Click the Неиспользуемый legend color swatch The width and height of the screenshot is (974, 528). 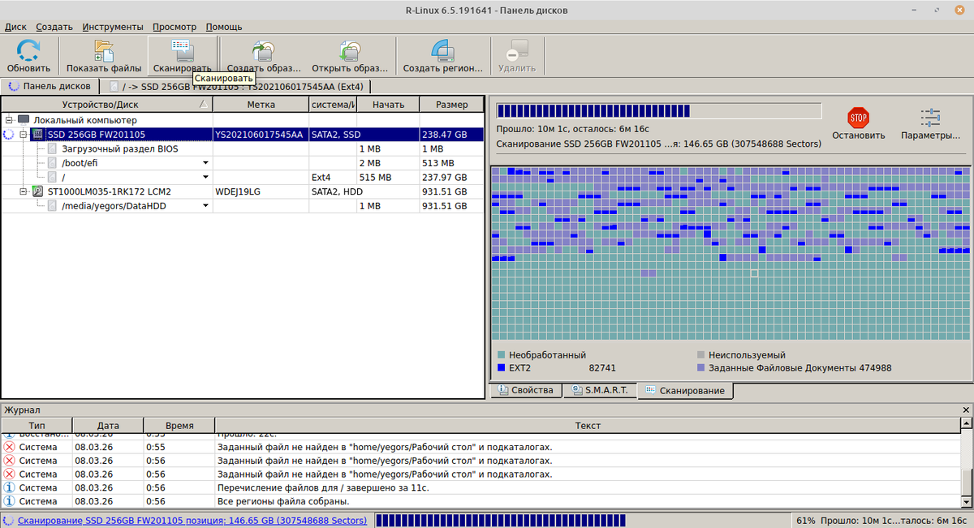(700, 355)
